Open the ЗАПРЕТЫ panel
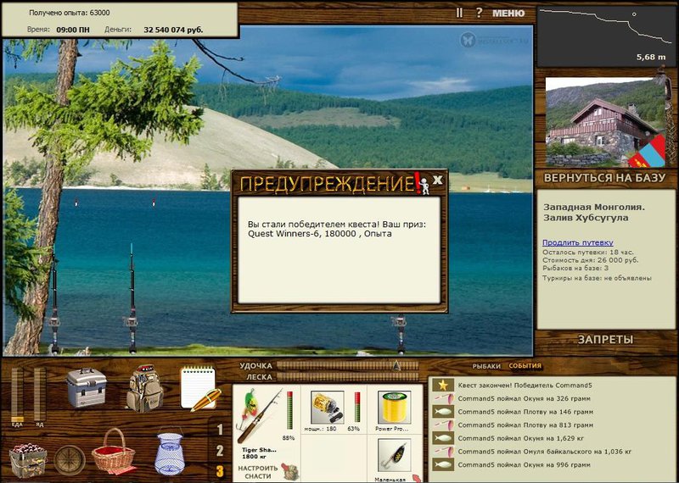Image resolution: width=679 pixels, height=483 pixels. [x=605, y=340]
